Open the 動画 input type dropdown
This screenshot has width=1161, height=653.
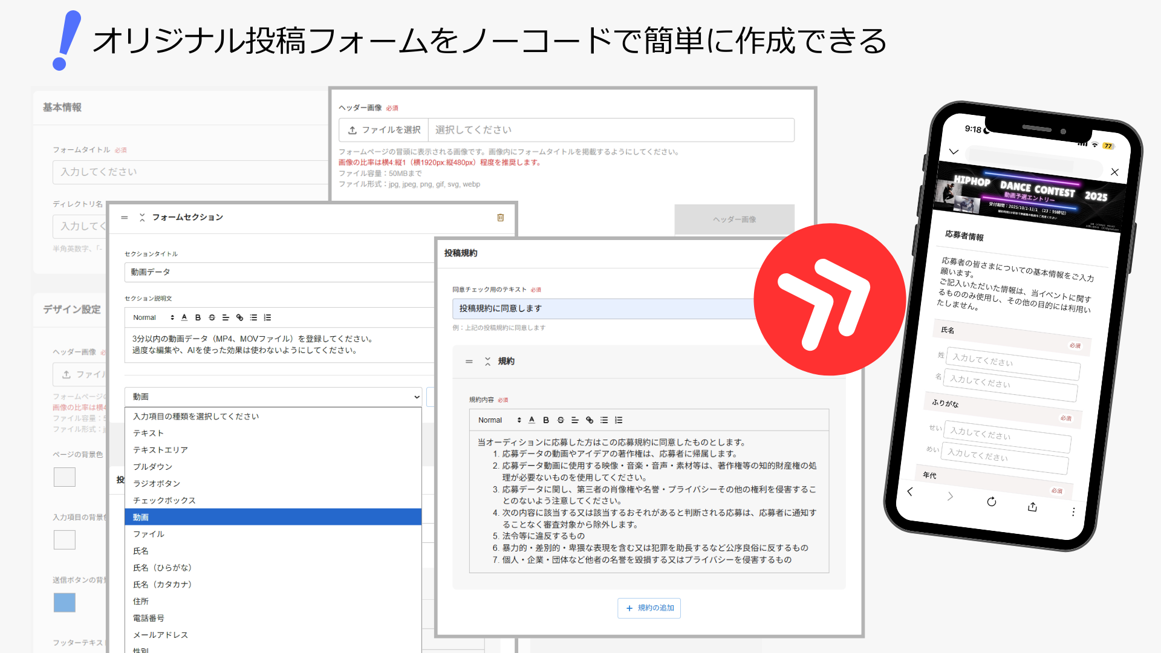pos(273,397)
